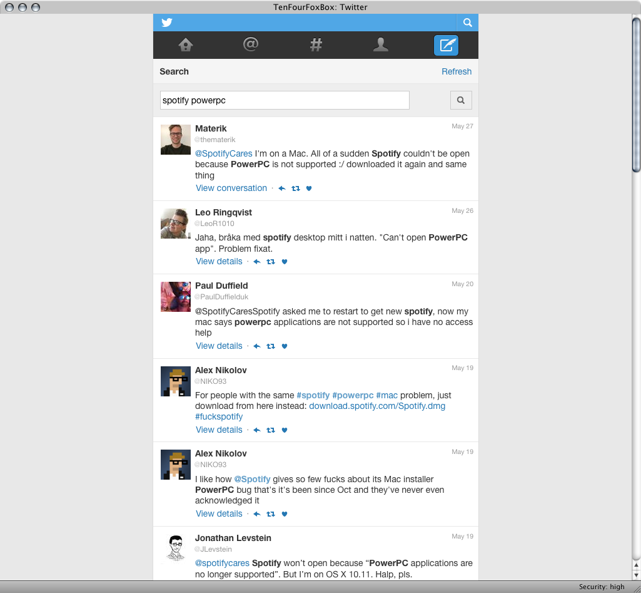View details of Paul Duffield's tweet

(219, 346)
